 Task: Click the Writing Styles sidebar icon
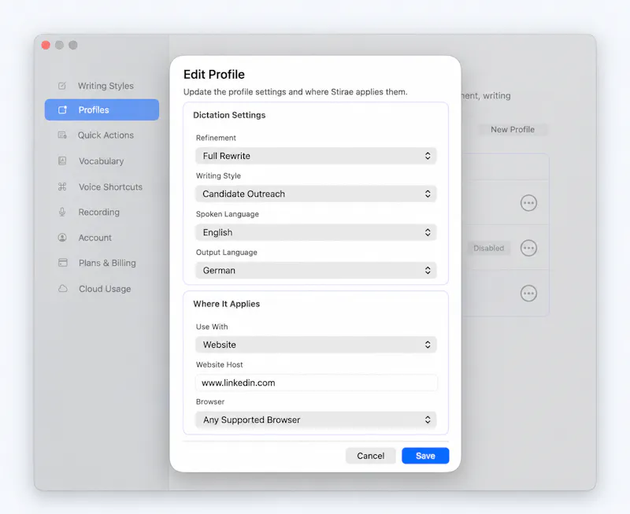pyautogui.click(x=62, y=86)
